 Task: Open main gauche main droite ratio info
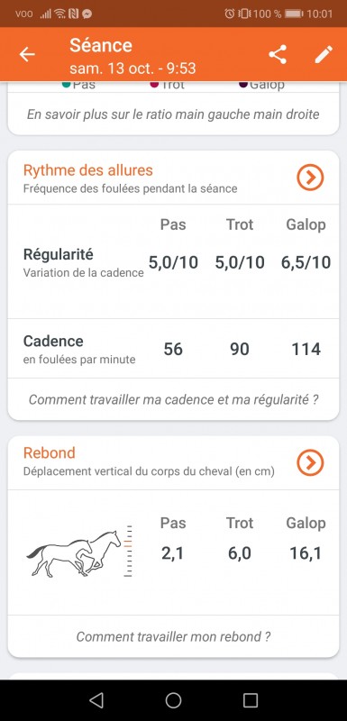[173, 114]
